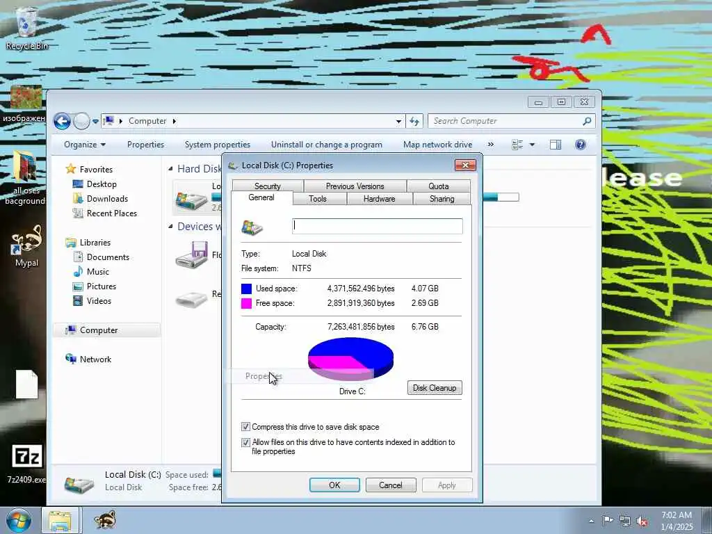Switch to the Previous Versions tab
Viewport: 712px width, 534px height.
(355, 186)
